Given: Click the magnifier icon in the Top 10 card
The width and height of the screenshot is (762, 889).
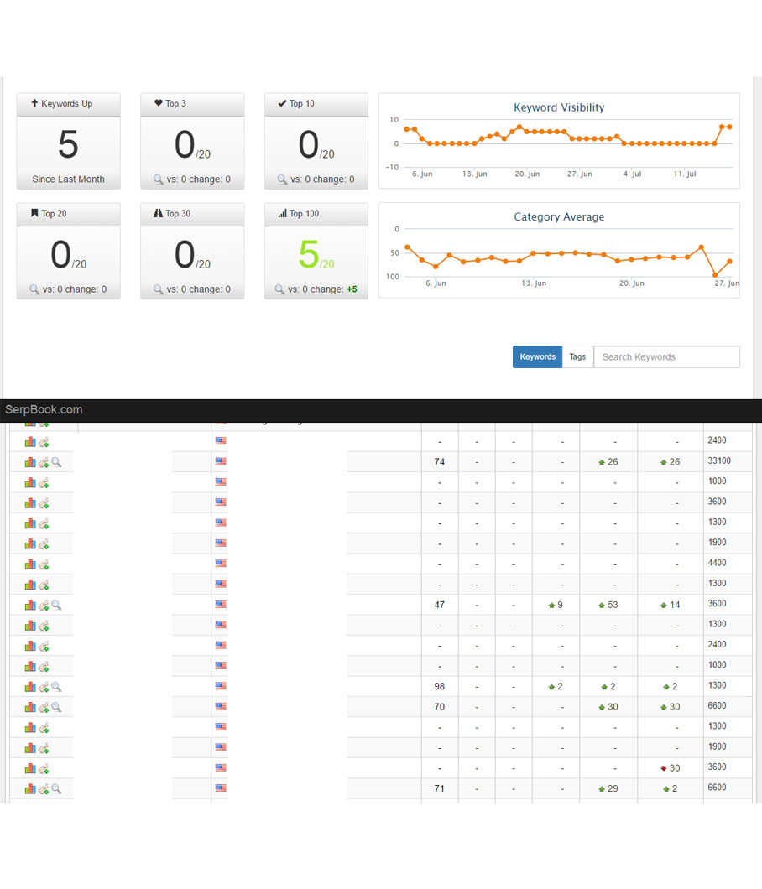Looking at the screenshot, I should 283,179.
